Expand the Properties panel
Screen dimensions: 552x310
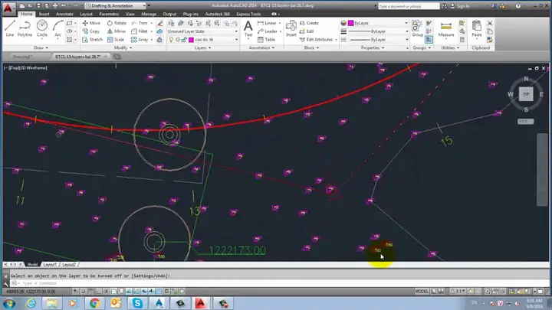coord(373,47)
